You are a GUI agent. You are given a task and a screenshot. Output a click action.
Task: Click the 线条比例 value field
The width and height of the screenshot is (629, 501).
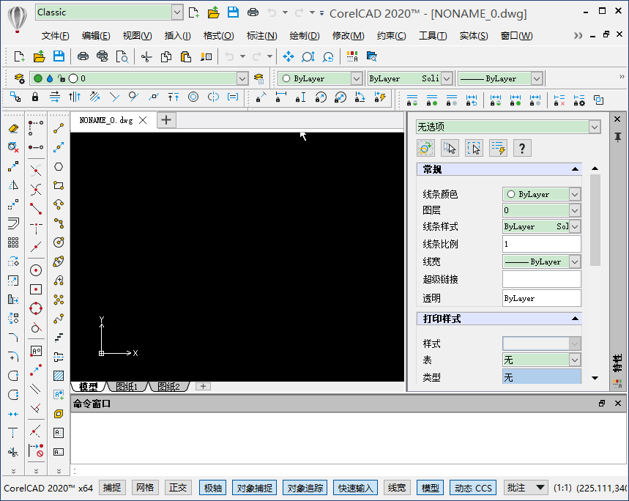pyautogui.click(x=542, y=244)
